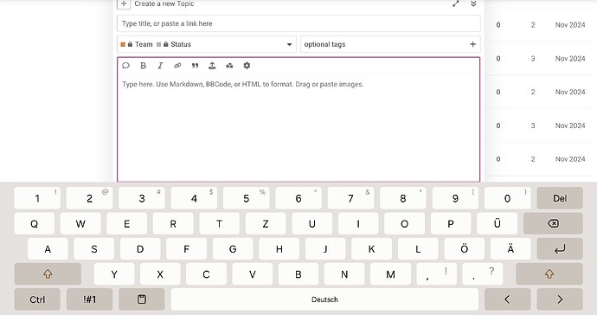Tap the number 3 key
The height and width of the screenshot is (315, 597).
coord(142,198)
